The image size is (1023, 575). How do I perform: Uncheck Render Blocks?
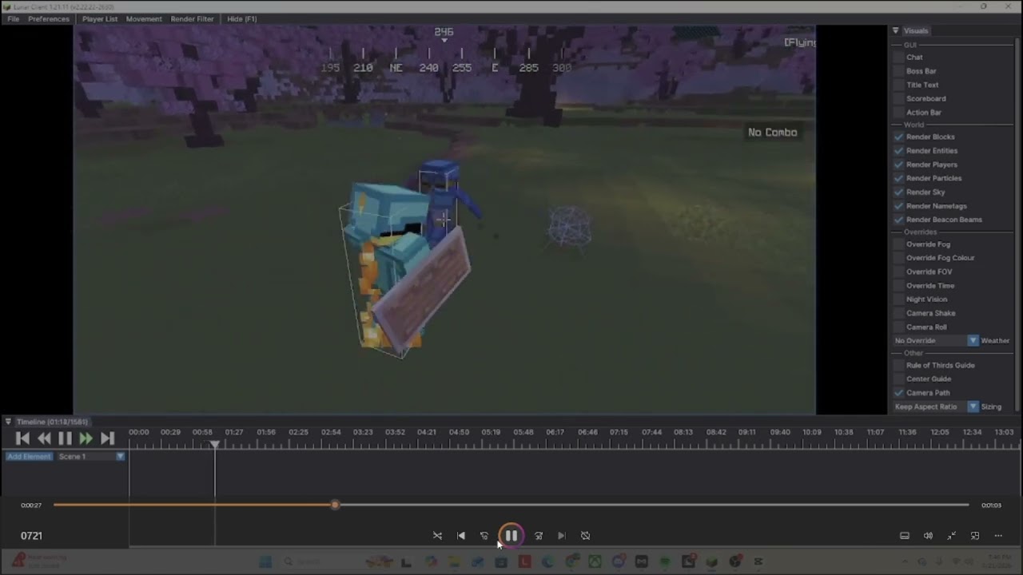899,137
